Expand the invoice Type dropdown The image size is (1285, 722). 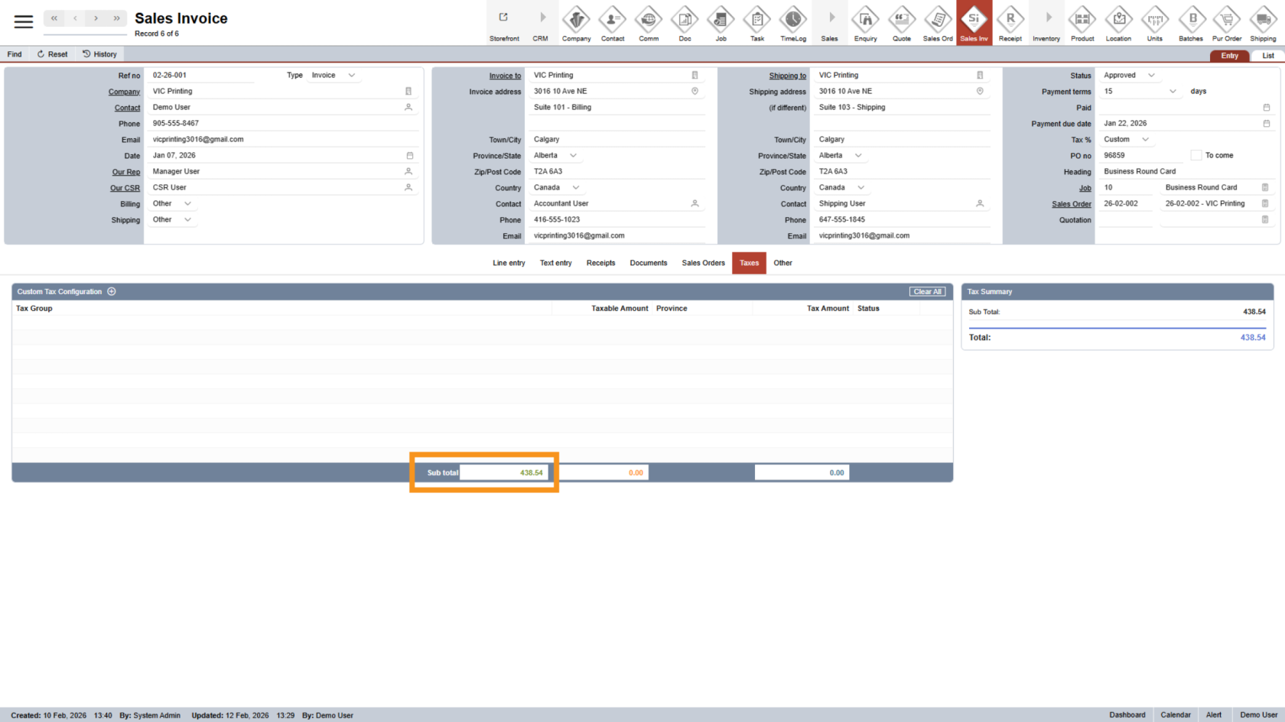point(352,76)
